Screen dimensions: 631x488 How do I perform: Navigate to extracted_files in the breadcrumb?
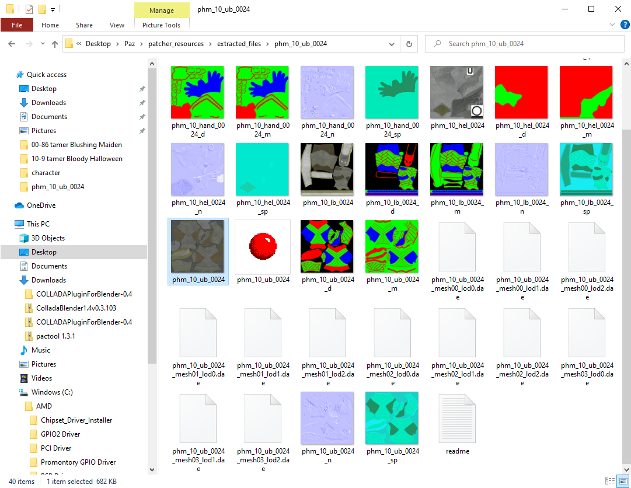239,44
